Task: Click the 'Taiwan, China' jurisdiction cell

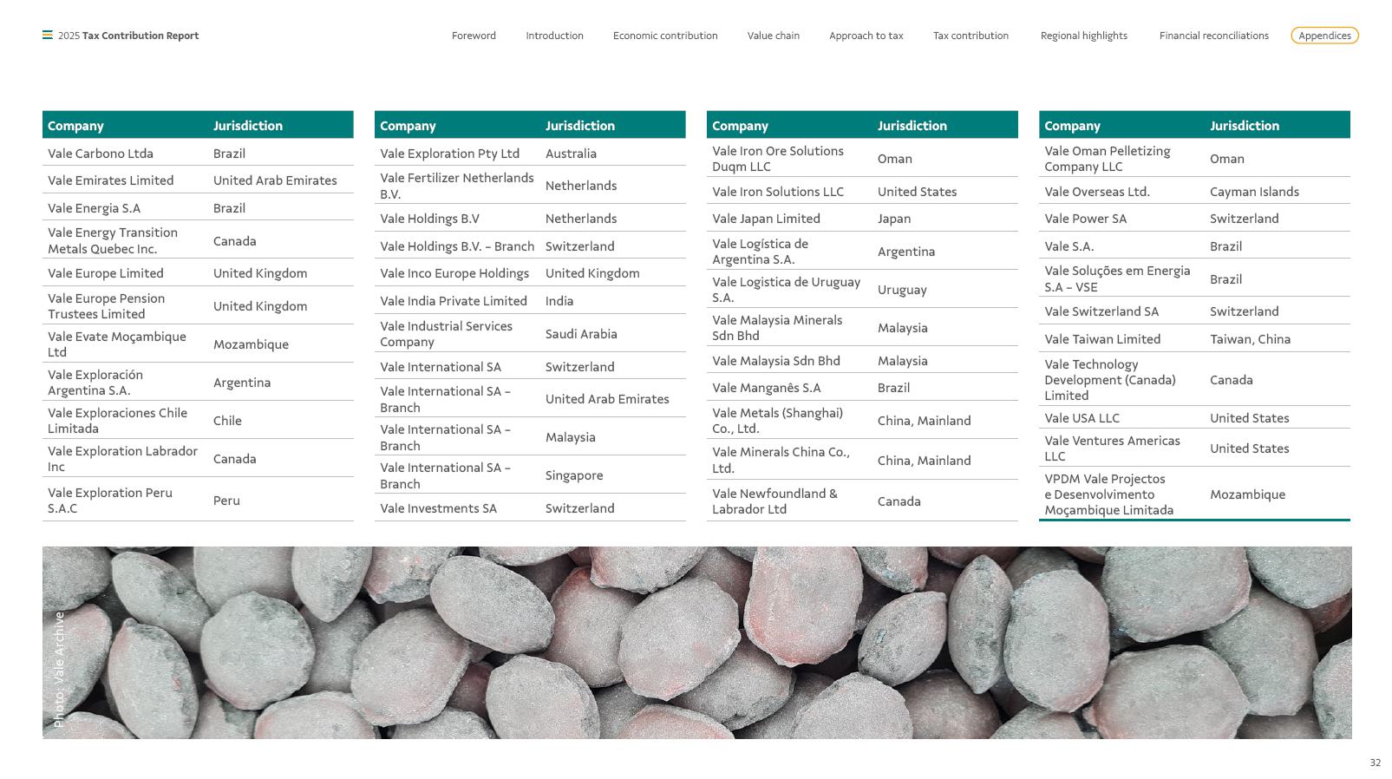Action: [1250, 339]
